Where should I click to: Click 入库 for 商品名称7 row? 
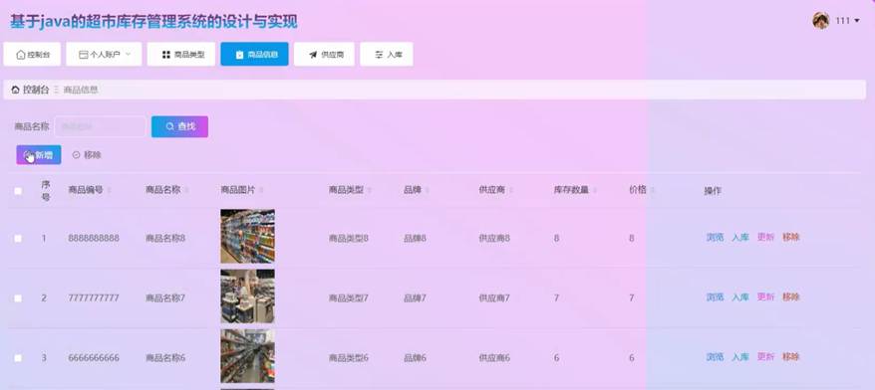point(739,296)
